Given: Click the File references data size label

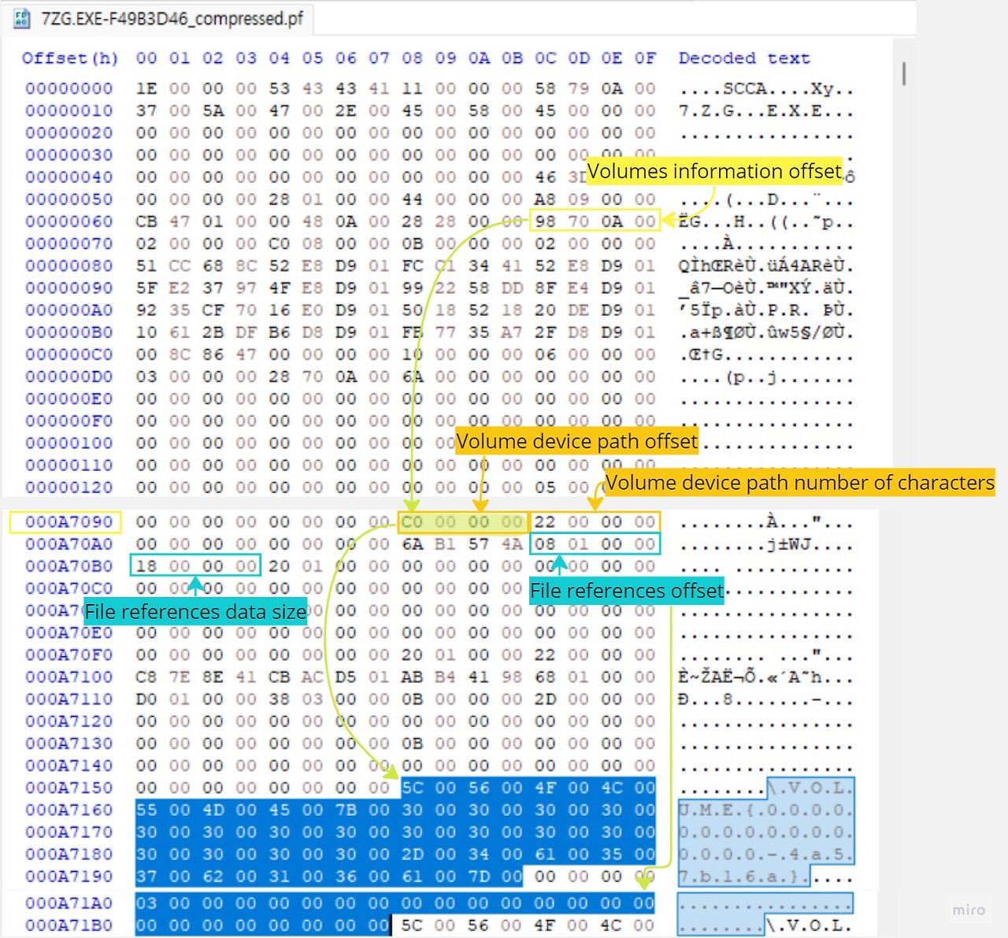Looking at the screenshot, I should (x=195, y=611).
